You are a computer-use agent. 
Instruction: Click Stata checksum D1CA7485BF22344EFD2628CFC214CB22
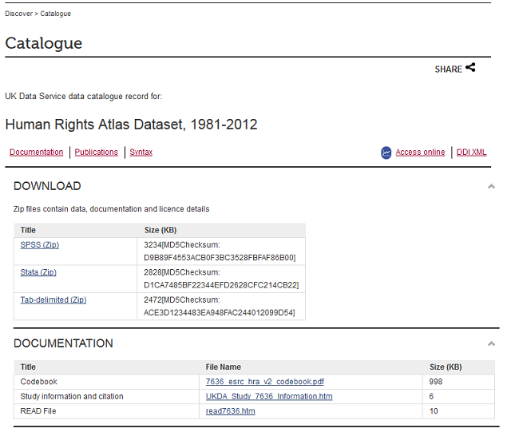tap(221, 285)
